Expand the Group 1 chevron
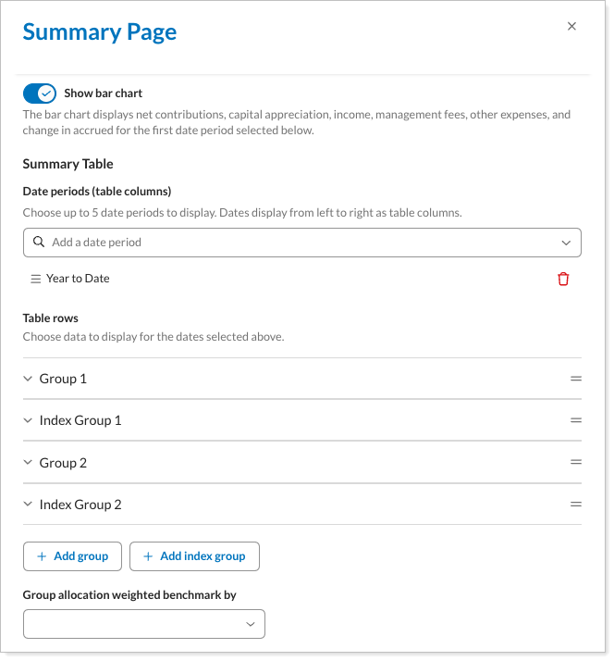 [x=28, y=379]
